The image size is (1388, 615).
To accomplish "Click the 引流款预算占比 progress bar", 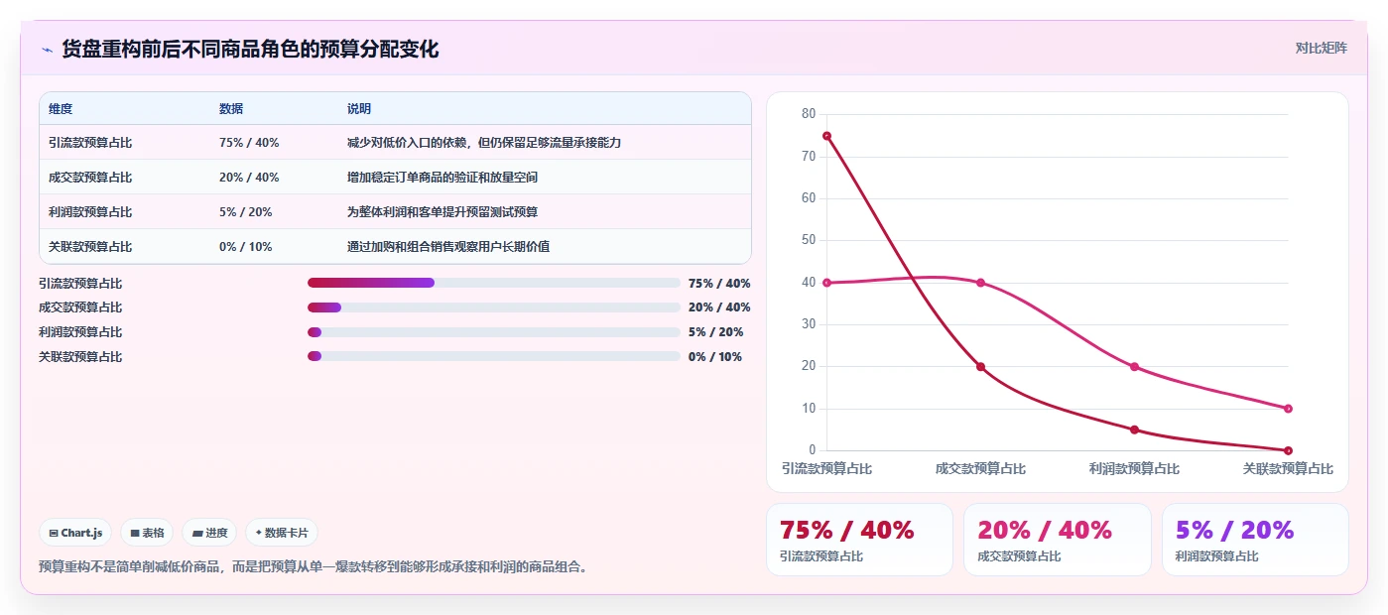I will click(494, 283).
